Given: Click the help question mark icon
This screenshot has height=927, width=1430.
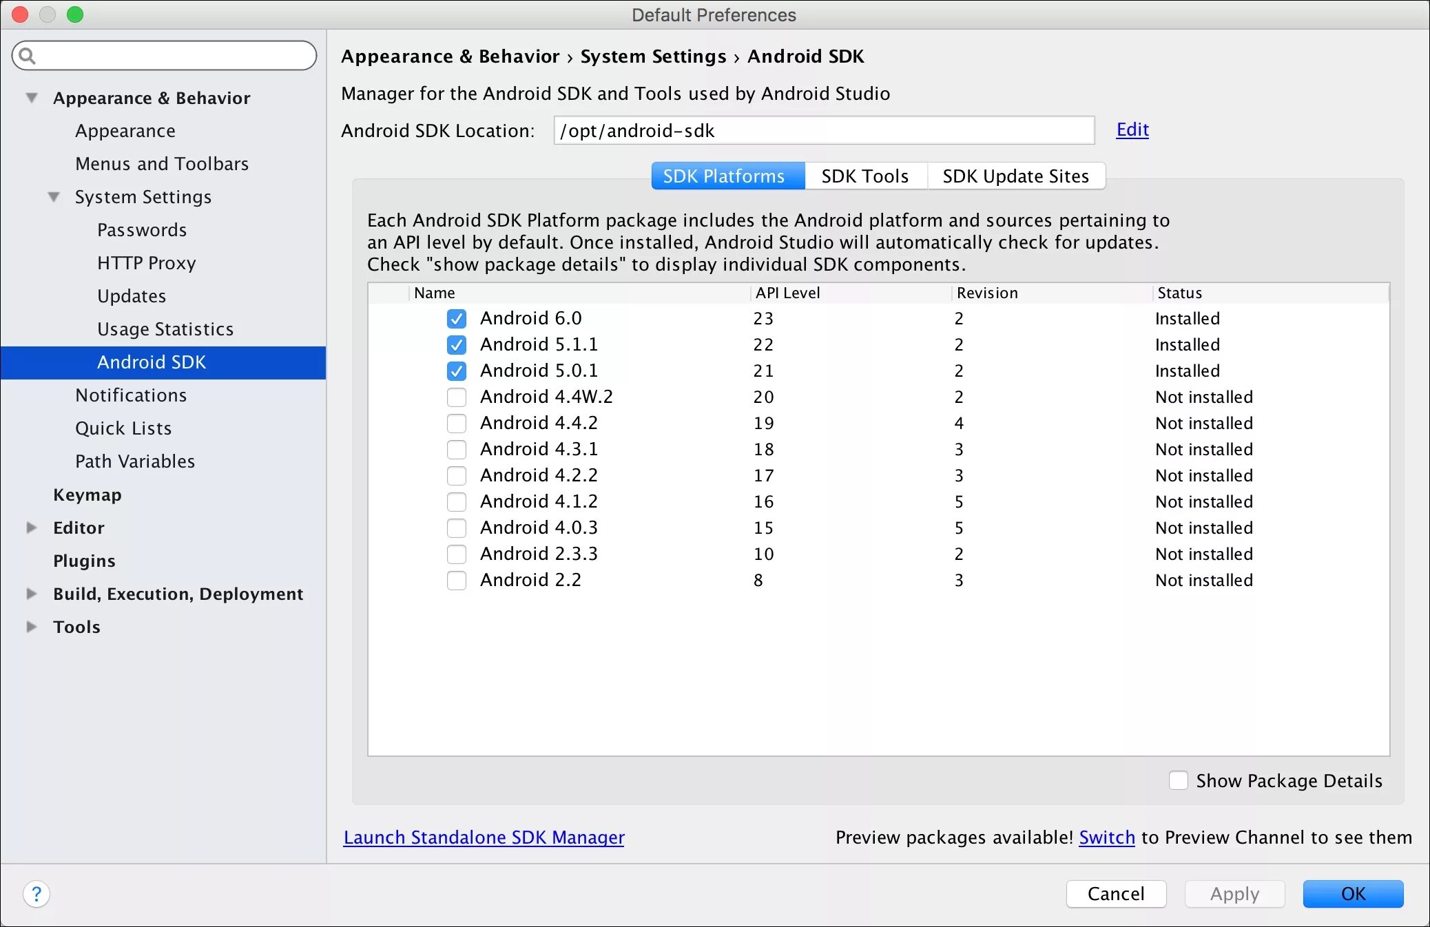Looking at the screenshot, I should [x=37, y=894].
